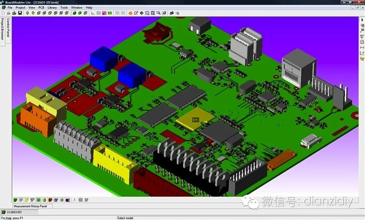Select the arrow pointer tool
365x220 pixels.
(362, 20)
